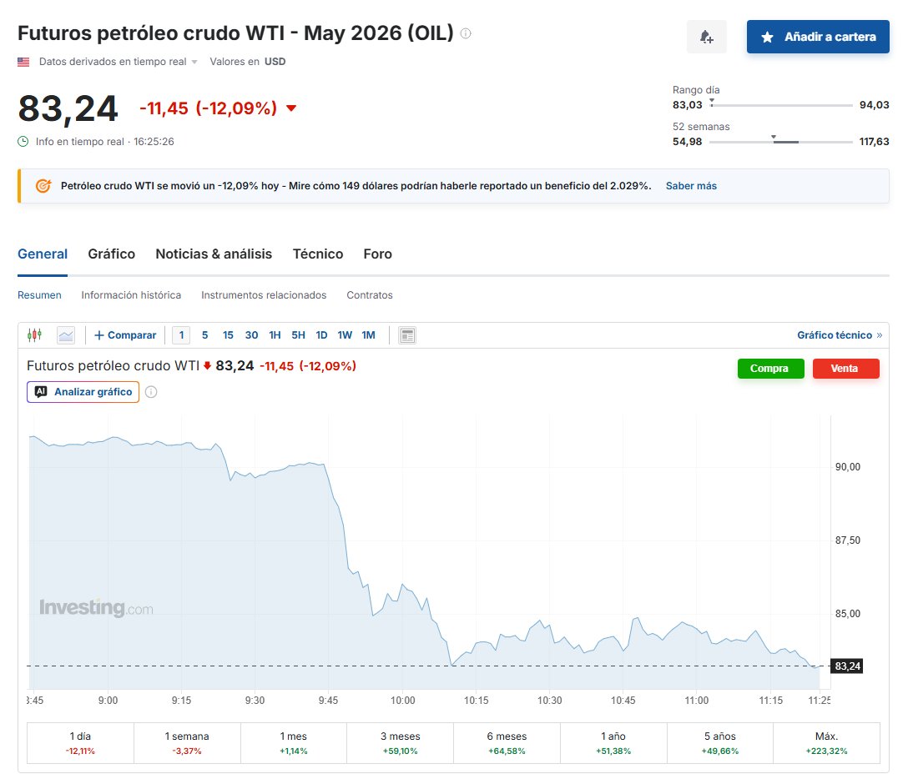This screenshot has height=774, width=908.
Task: Click the USD currency label
Action: pos(275,62)
